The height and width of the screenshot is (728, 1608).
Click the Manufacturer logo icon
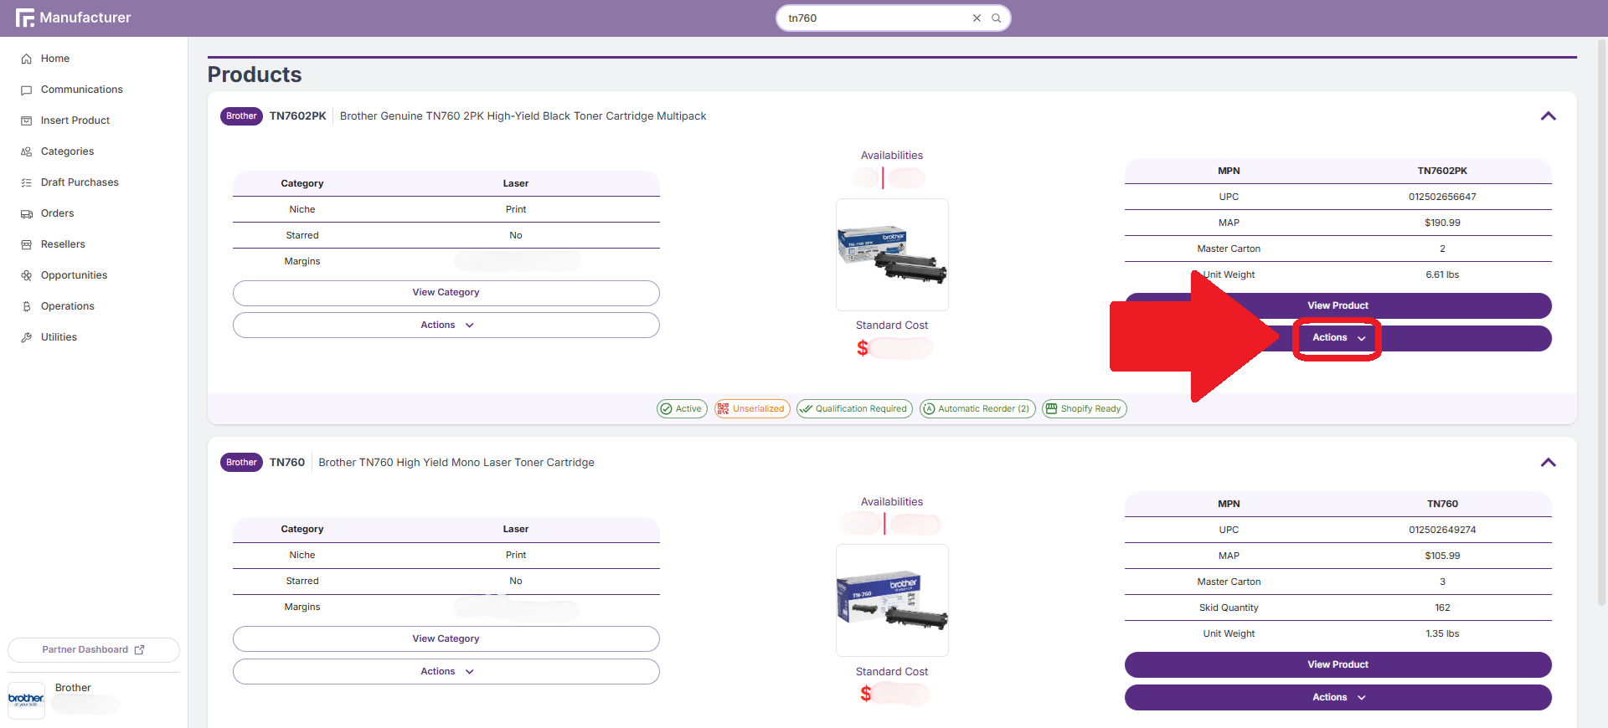click(x=24, y=18)
